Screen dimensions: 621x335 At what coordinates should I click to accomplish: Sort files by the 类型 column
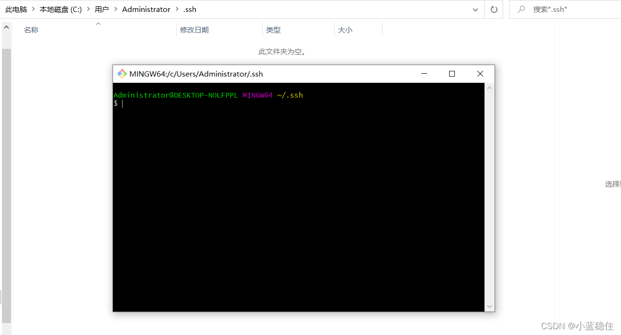[298, 30]
